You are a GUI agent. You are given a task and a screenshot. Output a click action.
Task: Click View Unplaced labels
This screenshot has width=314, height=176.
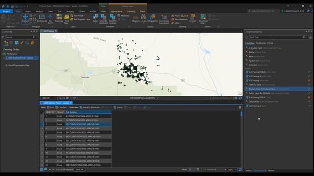[x=180, y=20]
